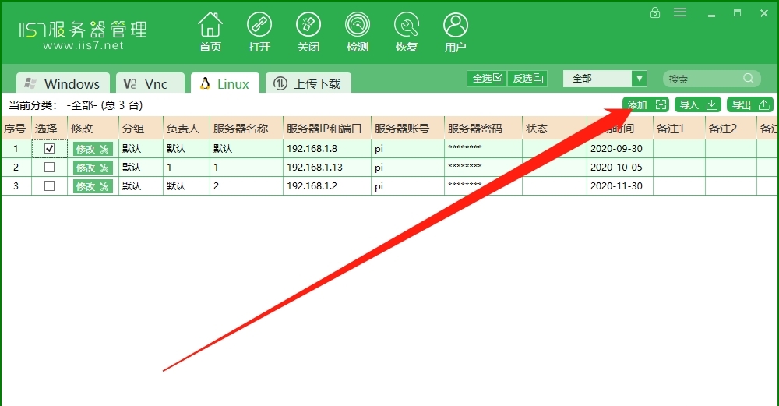Click the 服务器密码 column header
The width and height of the screenshot is (779, 406).
pyautogui.click(x=483, y=129)
